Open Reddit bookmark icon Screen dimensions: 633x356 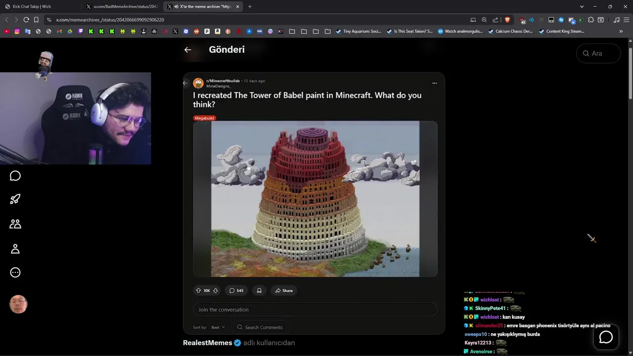(196, 31)
